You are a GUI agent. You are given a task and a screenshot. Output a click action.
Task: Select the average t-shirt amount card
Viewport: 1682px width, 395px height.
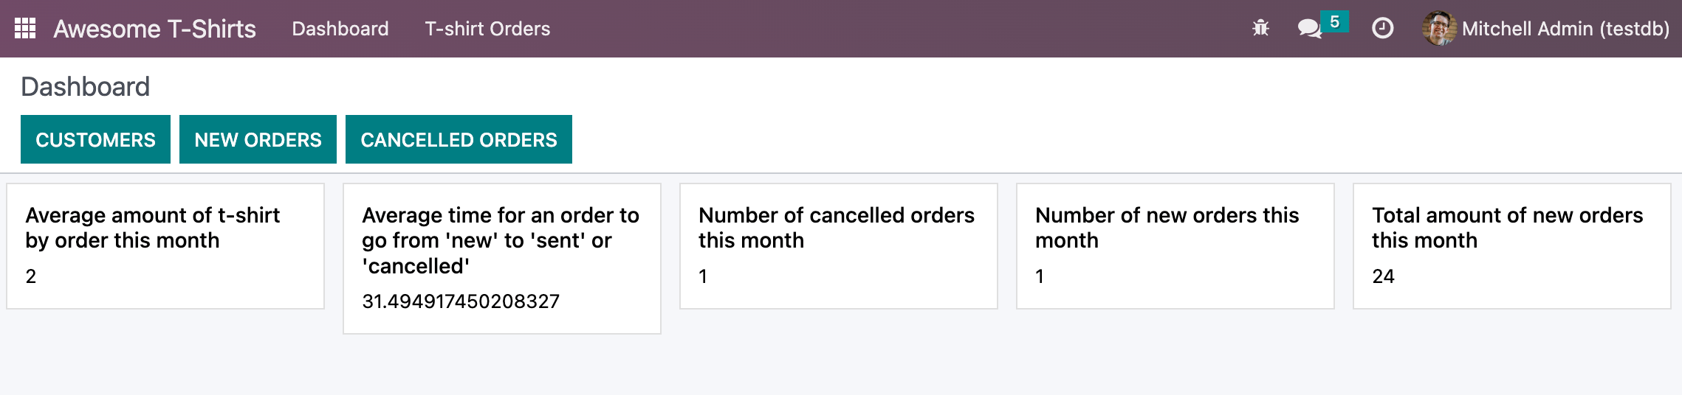(165, 246)
